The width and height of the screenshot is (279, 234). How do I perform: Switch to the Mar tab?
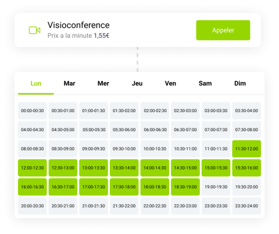pos(69,84)
